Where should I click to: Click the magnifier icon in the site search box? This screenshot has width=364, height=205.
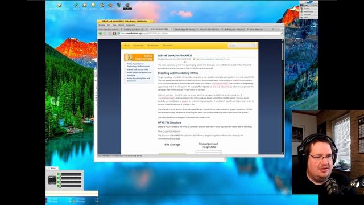254,46
